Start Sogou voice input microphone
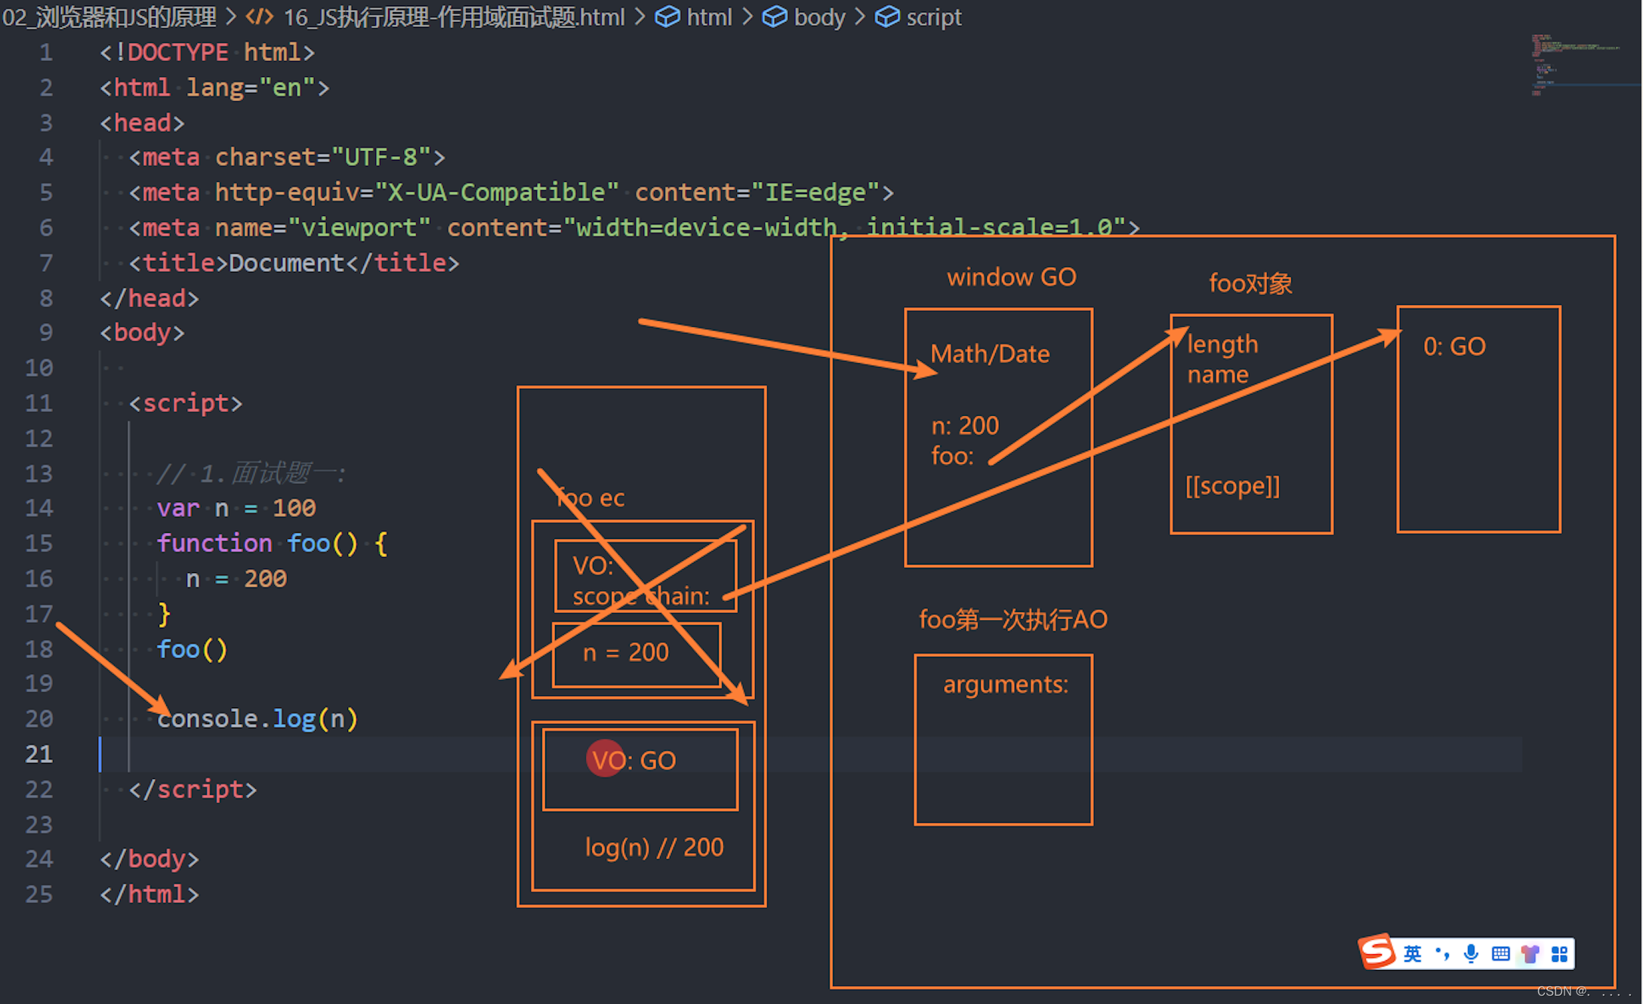This screenshot has width=1643, height=1004. click(x=1471, y=954)
